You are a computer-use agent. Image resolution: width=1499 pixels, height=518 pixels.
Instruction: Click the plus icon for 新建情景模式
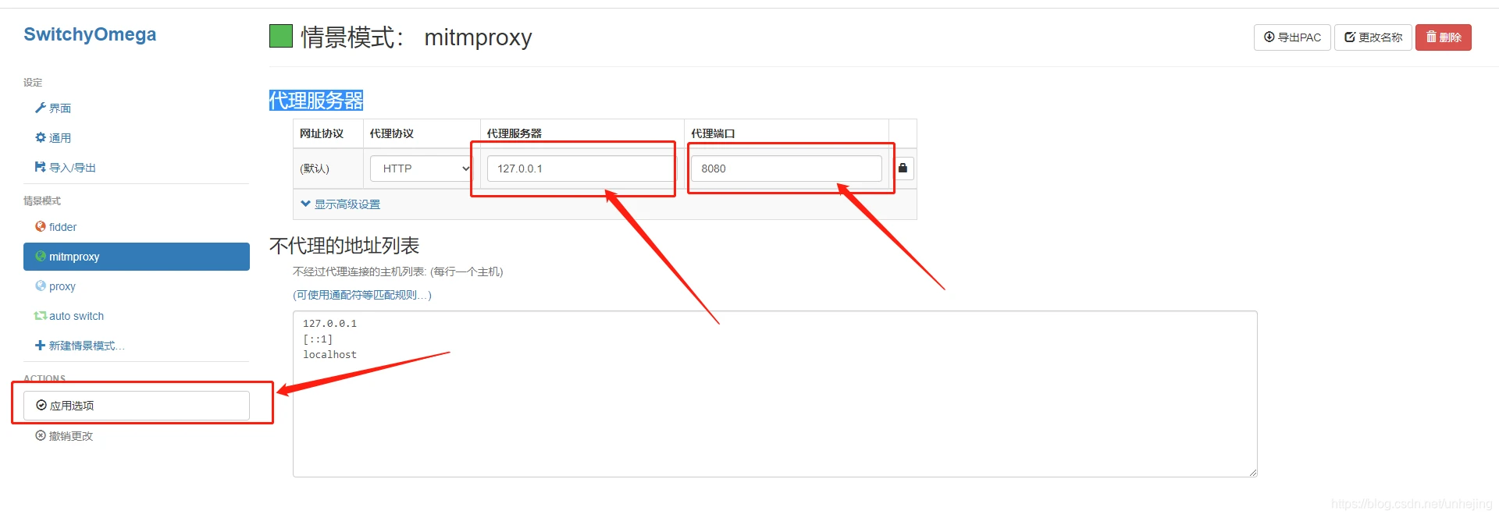pos(40,345)
